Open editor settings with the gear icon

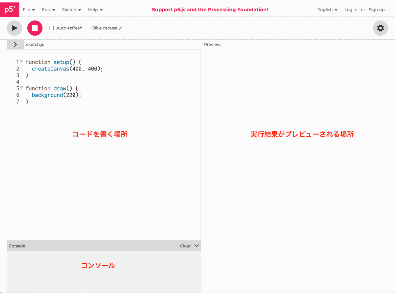point(380,28)
